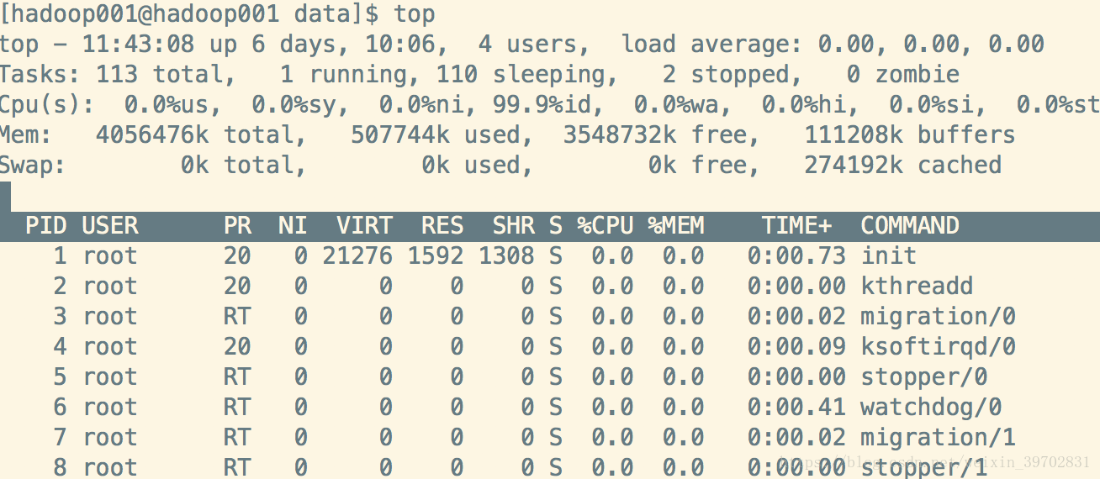Click the VIRT value 21276 for init
Screen dimensions: 1100x479
357,255
